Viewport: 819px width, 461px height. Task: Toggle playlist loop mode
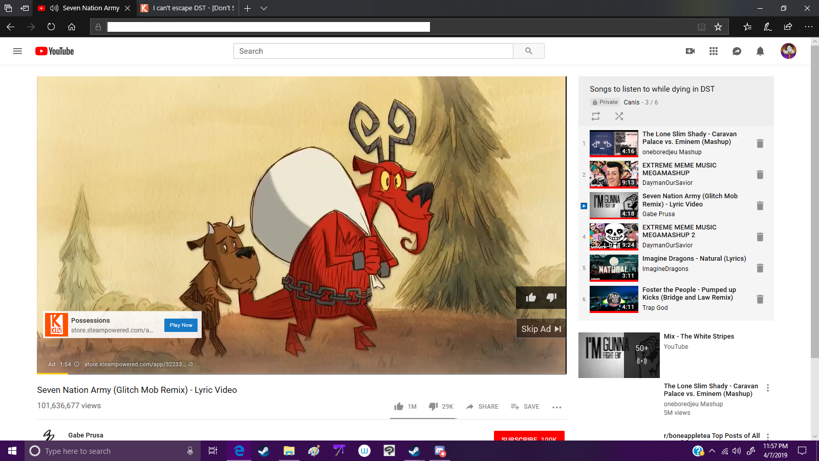point(596,116)
